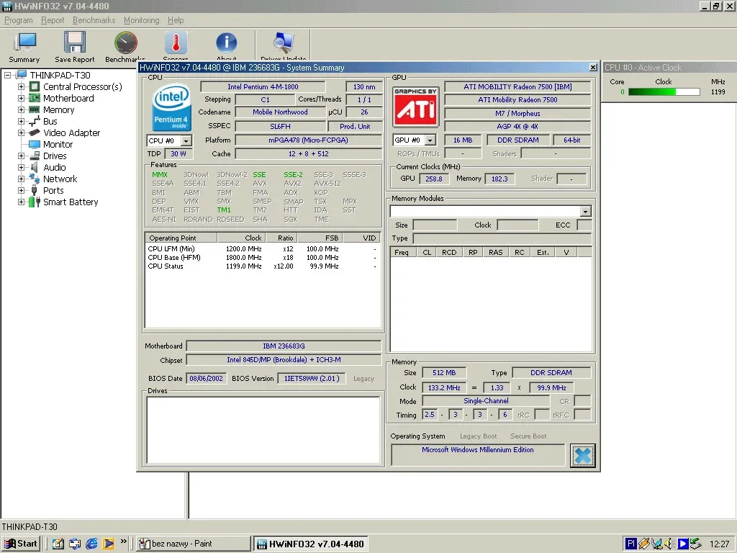737x553 pixels.
Task: Click the system clock showing 12:27
Action: 719,544
